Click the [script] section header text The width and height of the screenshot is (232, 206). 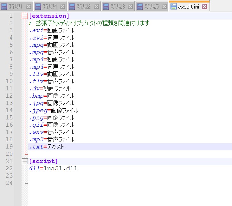(43, 161)
